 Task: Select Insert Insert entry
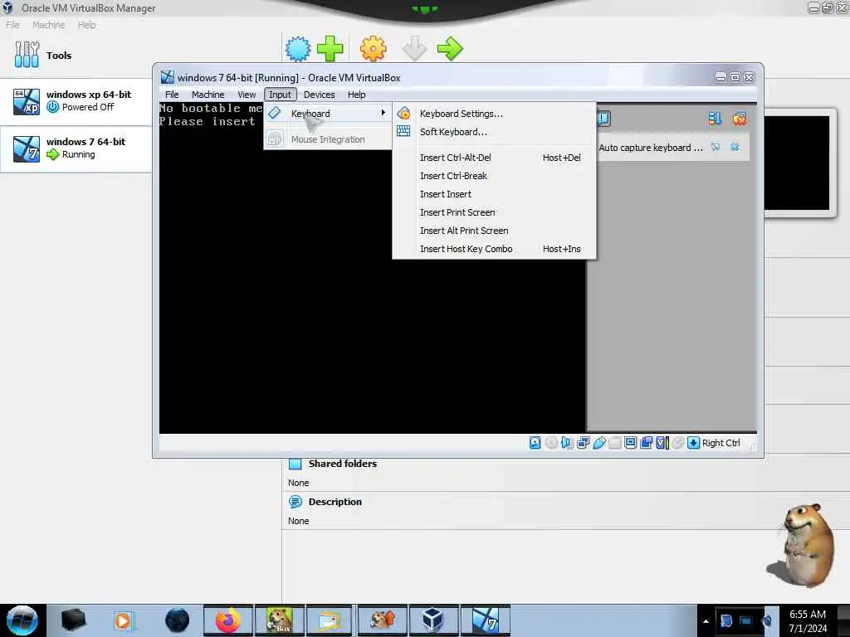[x=495, y=194]
